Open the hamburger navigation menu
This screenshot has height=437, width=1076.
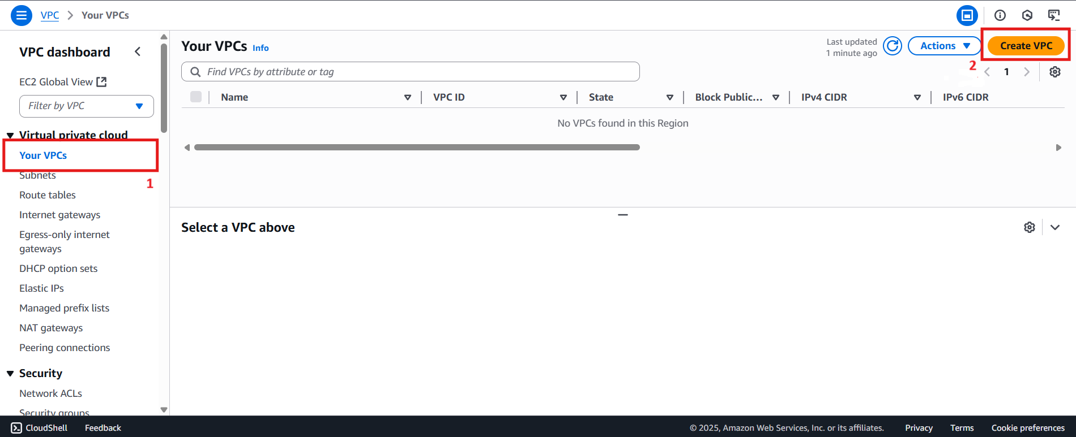pyautogui.click(x=22, y=15)
